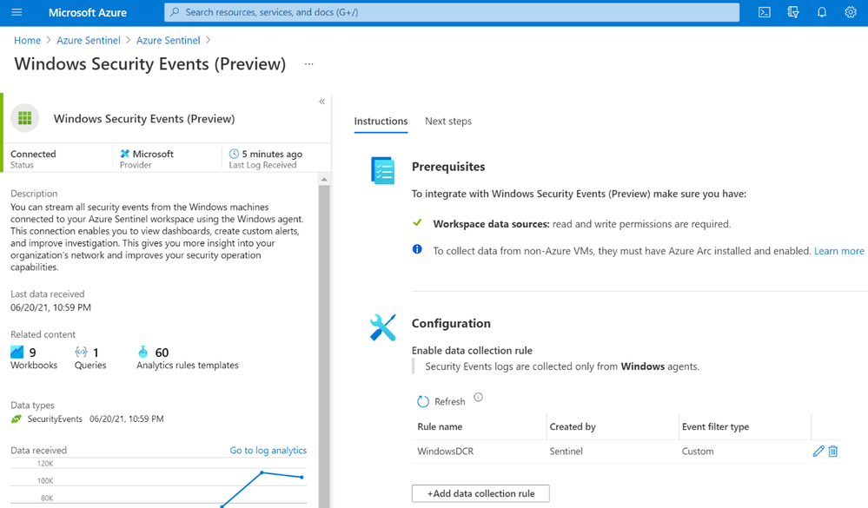The image size is (868, 508).
Task: Click the SecurityEvents data type name
Action: coord(55,419)
